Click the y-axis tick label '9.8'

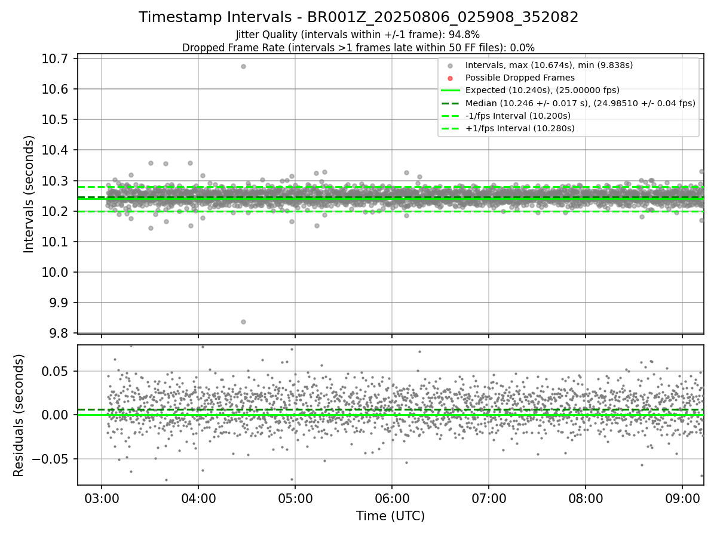(60, 333)
